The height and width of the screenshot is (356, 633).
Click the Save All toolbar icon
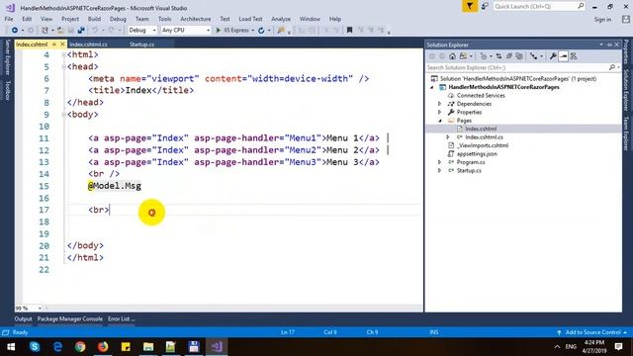click(x=81, y=31)
